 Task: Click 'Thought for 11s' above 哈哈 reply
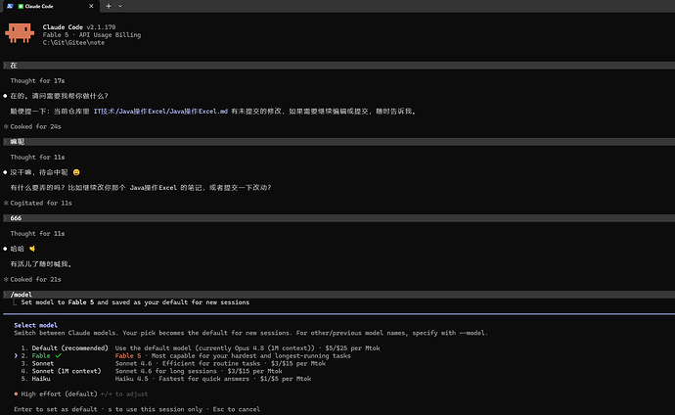(37, 233)
